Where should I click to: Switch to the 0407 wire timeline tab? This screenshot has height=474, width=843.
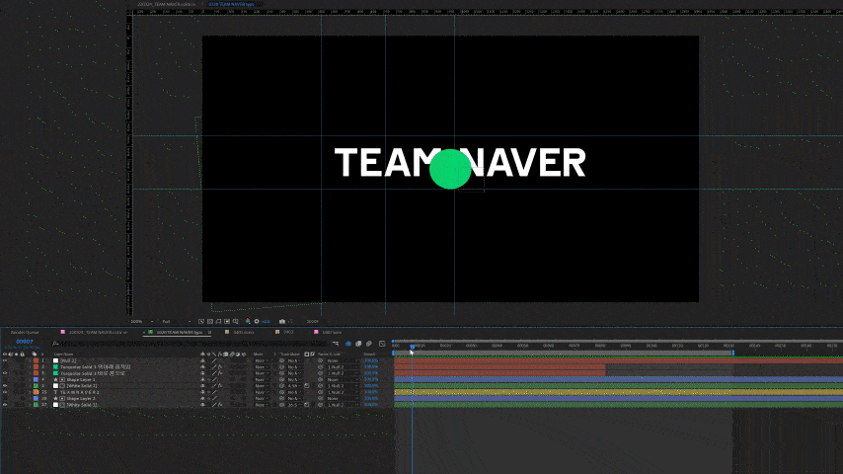pos(332,332)
